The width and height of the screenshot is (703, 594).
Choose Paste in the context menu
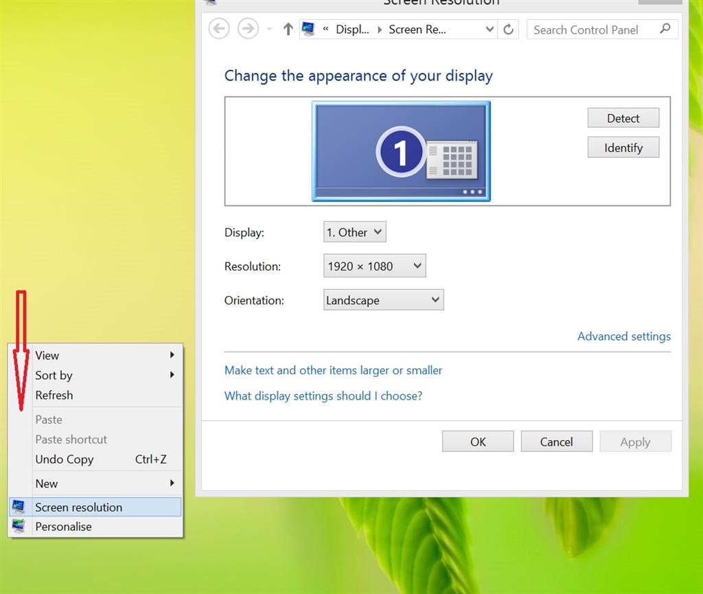(x=95, y=420)
